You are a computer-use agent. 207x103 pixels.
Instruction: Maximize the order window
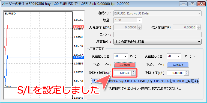tap(192, 4)
